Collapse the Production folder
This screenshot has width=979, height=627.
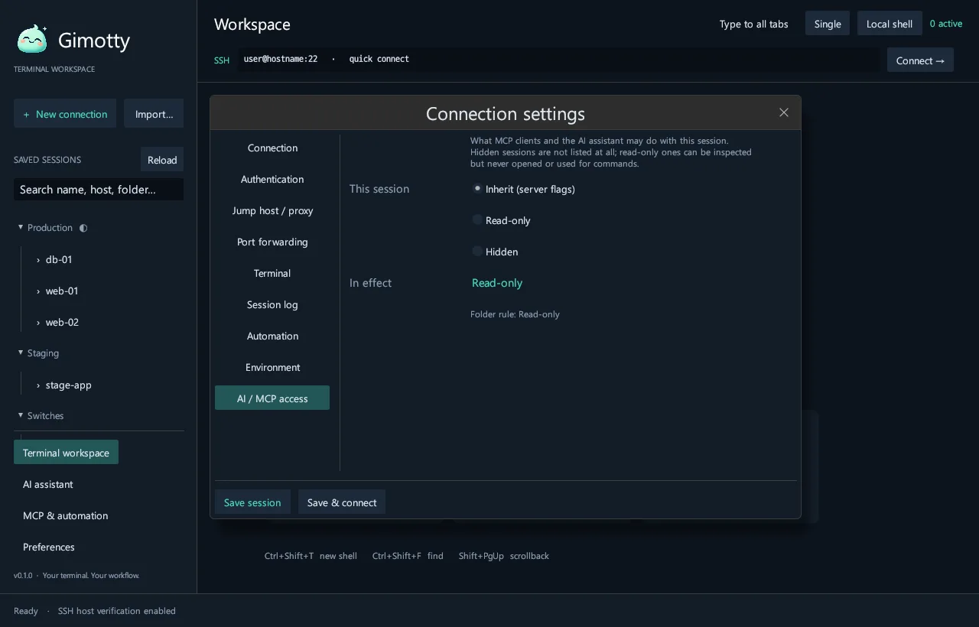tap(21, 227)
